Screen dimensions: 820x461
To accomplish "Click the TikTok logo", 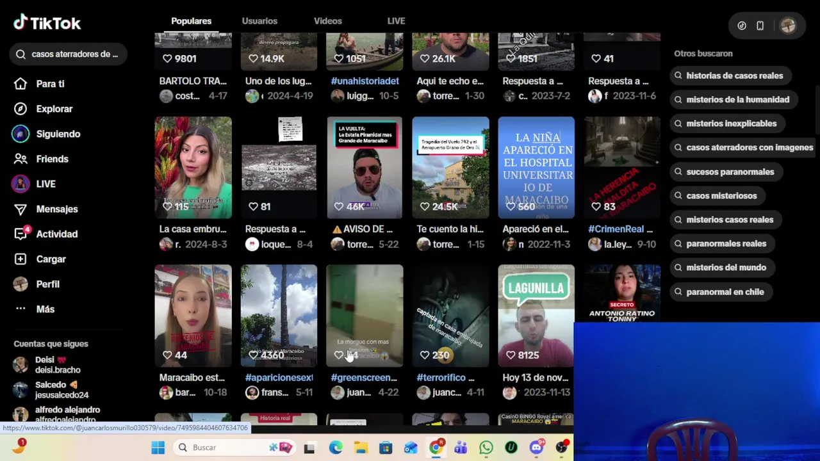I will [x=47, y=23].
